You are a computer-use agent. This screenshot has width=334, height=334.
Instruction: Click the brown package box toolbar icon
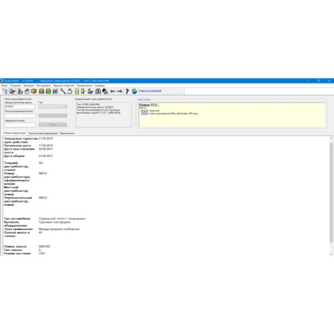coord(34,91)
